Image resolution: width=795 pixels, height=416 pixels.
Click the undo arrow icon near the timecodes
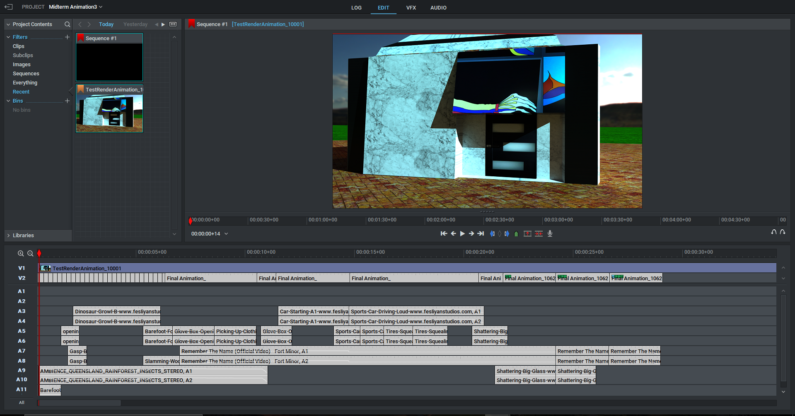tap(773, 232)
